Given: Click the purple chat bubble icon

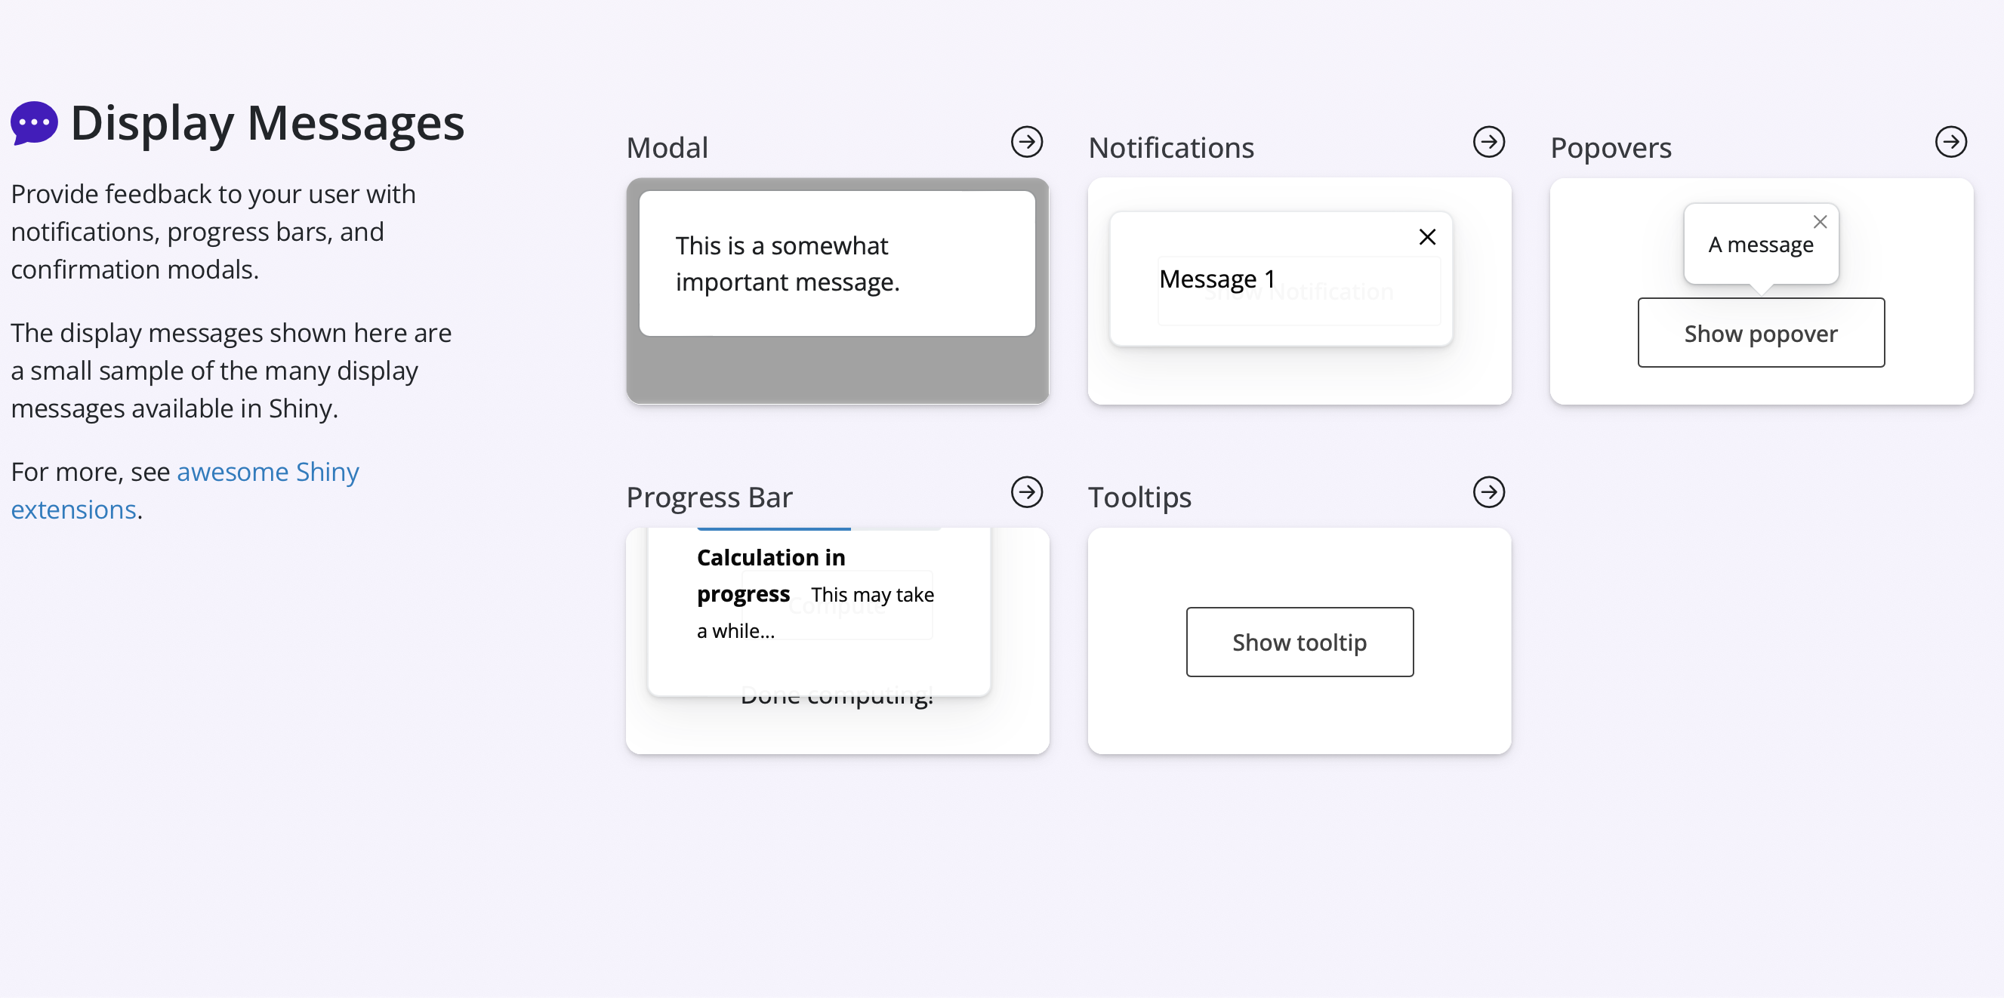Looking at the screenshot, I should [x=34, y=123].
